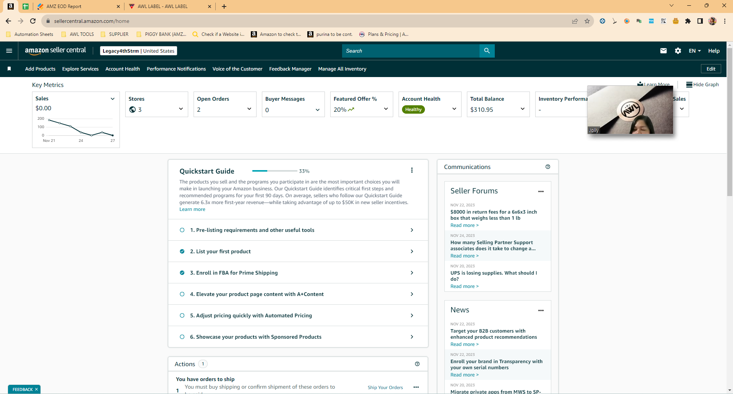Click the share page icon in address bar
Viewport: 733px width, 394px height.
click(x=575, y=21)
